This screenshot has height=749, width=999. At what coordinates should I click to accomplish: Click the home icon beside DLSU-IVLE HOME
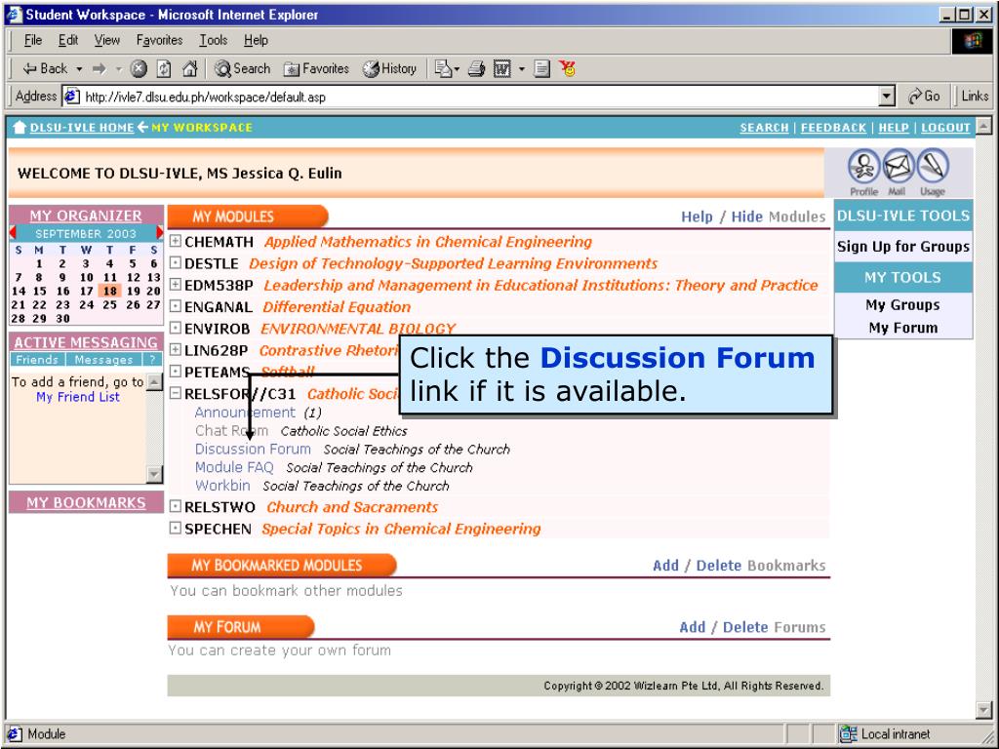[x=20, y=128]
